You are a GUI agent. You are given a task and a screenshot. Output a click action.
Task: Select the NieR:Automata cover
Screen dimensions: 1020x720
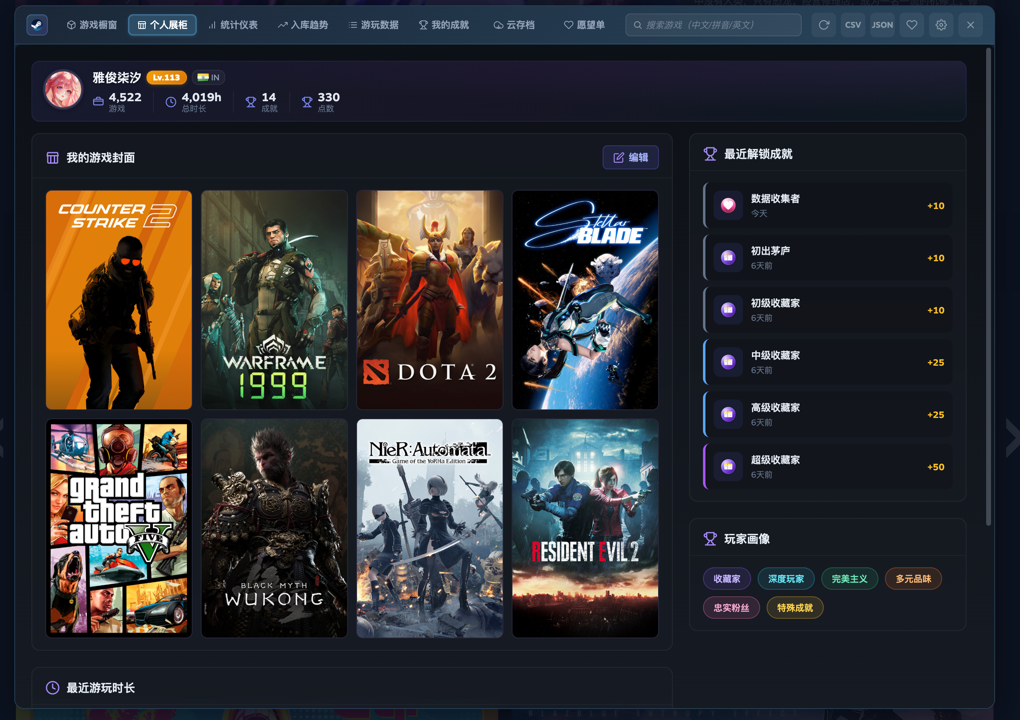point(430,529)
